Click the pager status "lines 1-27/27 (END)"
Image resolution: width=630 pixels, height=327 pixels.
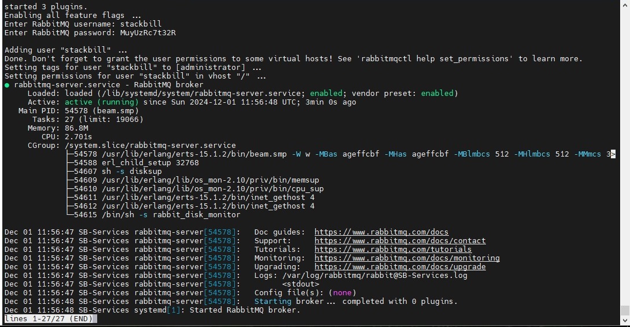coord(49,318)
